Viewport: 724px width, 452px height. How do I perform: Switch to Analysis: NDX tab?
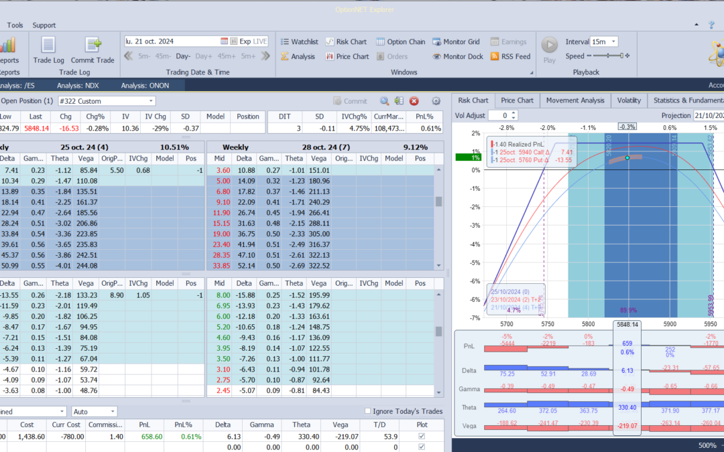pos(78,85)
